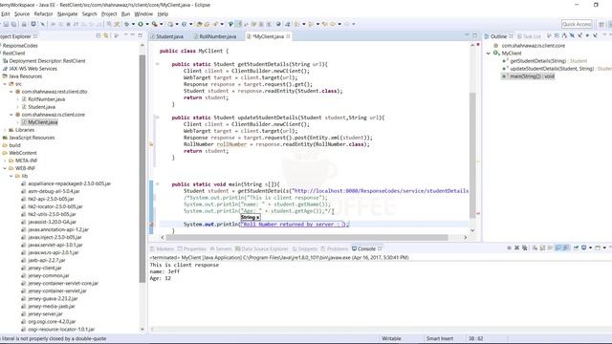Viewport: 612px width, 344px height.
Task: Open the Refactor menu
Action: tap(43, 14)
